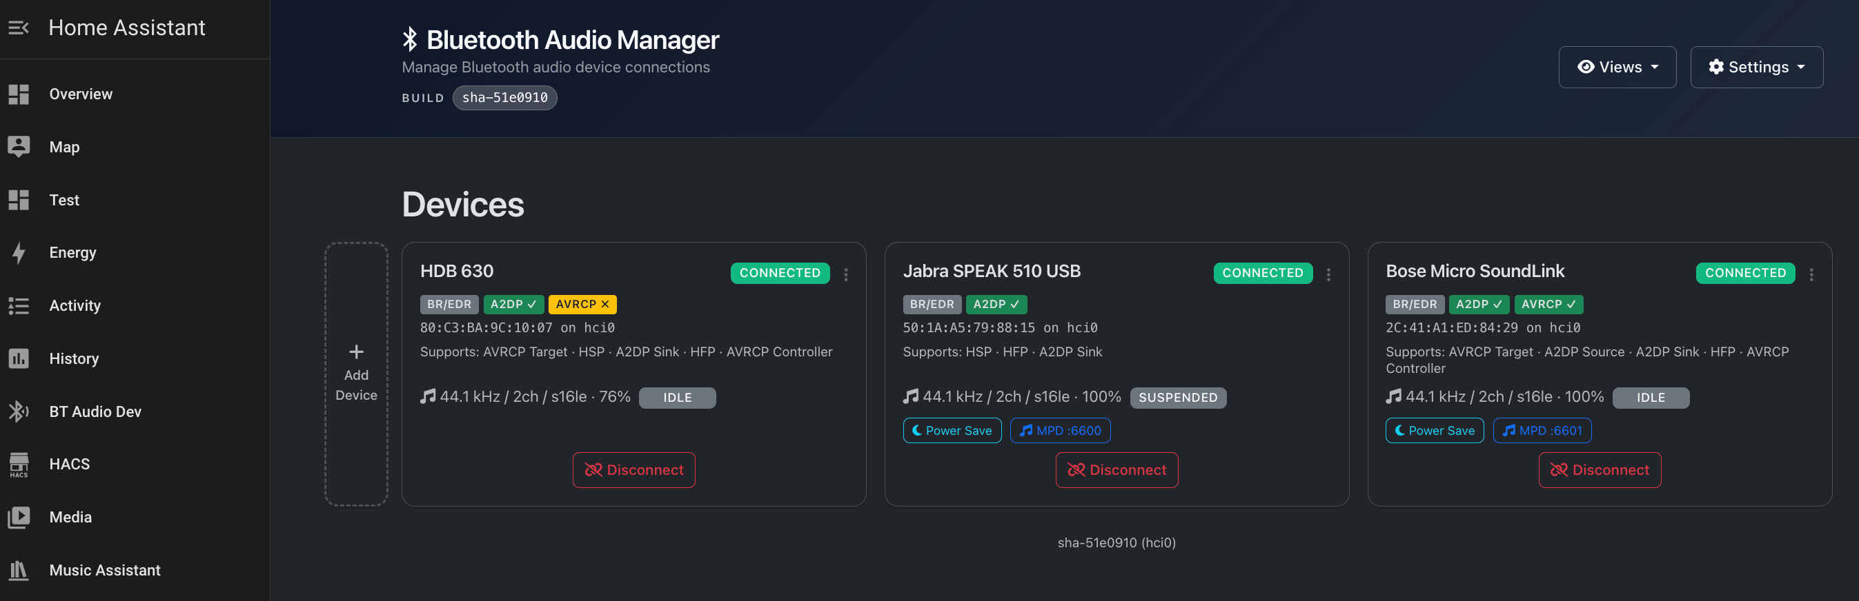Viewport: 1859px width, 601px height.
Task: Click the Activity list icon
Action: (19, 306)
